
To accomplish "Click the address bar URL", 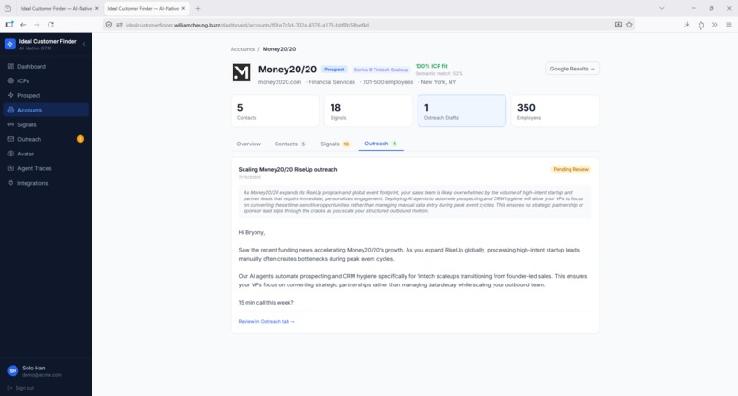I will [247, 25].
